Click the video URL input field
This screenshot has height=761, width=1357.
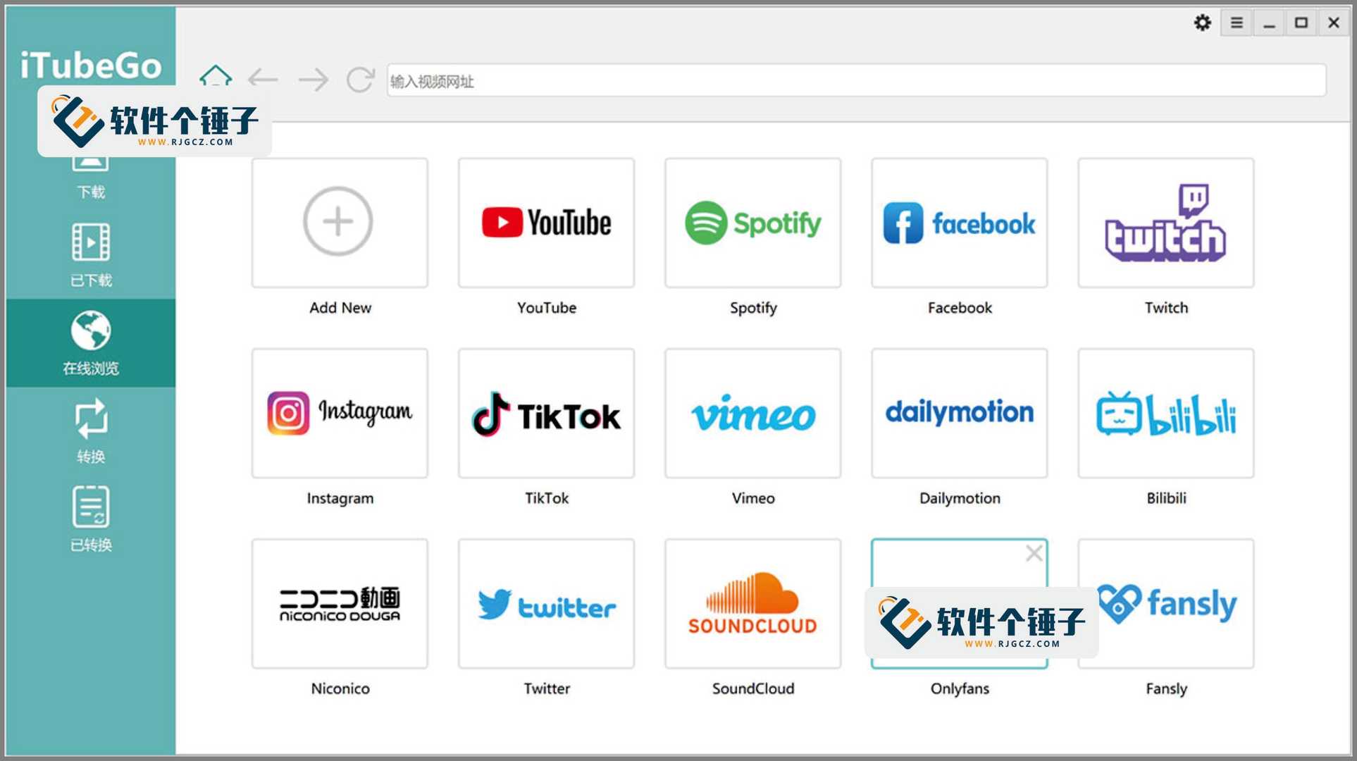(856, 81)
